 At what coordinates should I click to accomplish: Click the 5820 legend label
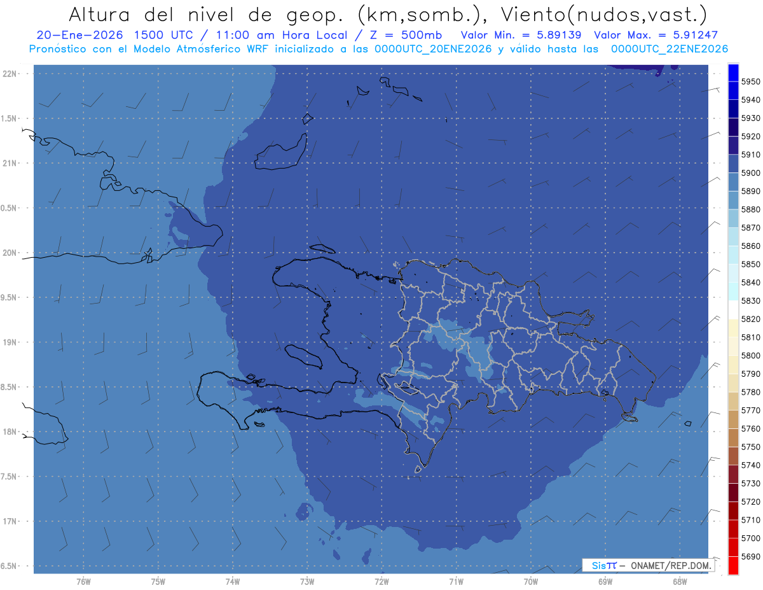coord(750,319)
